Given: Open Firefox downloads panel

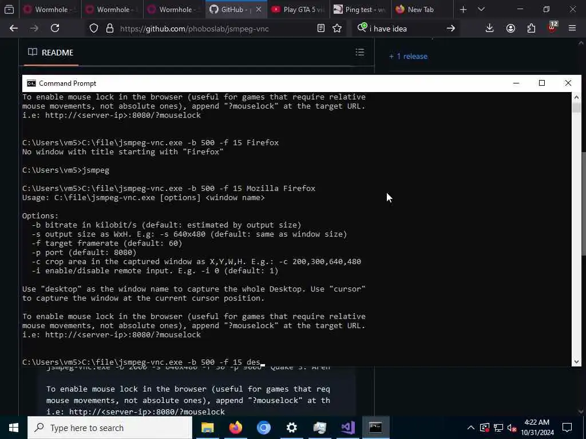Looking at the screenshot, I should pyautogui.click(x=490, y=29).
